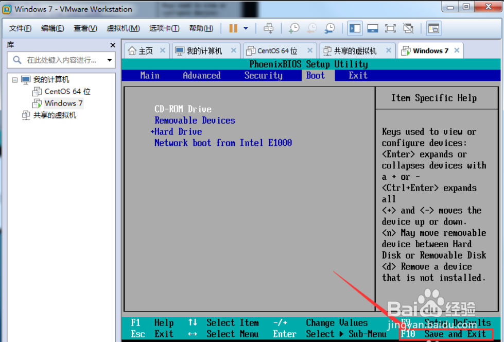Click the magnifier search icon in library
This screenshot has height=342, width=504.
point(17,60)
